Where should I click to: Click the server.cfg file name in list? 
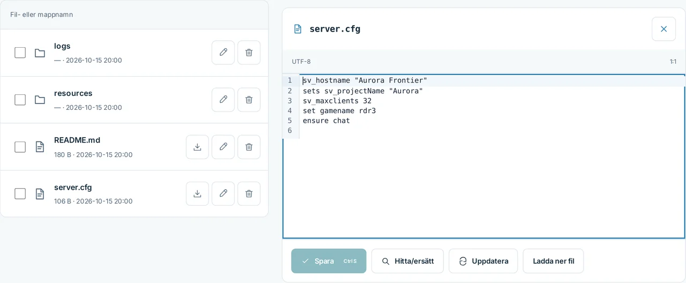pos(73,187)
